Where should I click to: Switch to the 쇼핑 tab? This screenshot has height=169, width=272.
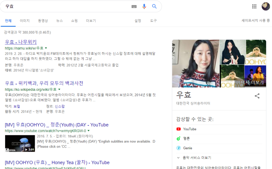click(x=74, y=21)
